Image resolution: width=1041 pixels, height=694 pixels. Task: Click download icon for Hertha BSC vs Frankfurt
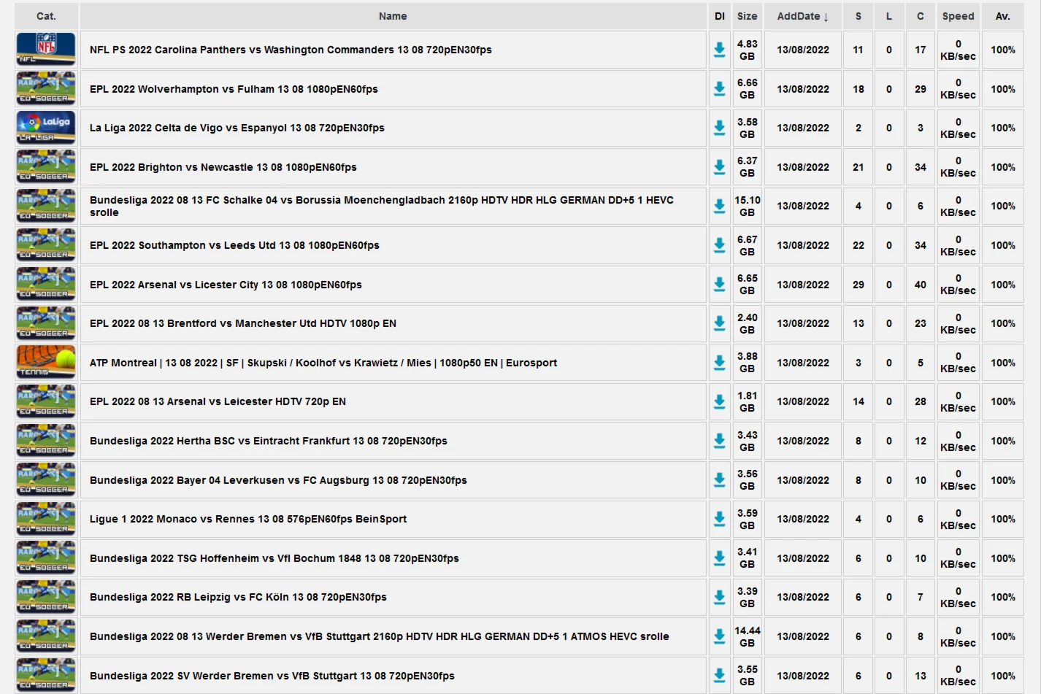(x=719, y=441)
